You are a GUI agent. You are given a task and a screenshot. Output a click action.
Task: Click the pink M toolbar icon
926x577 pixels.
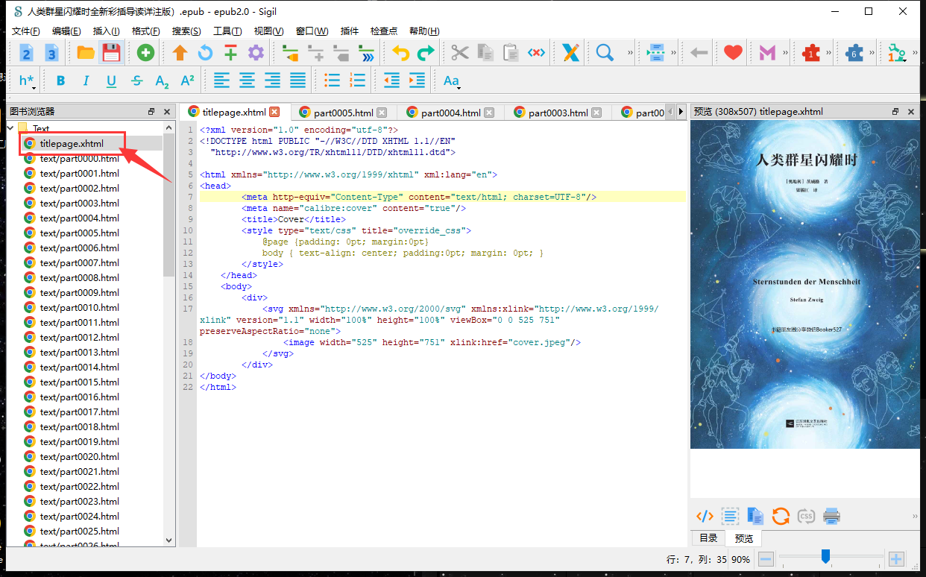coord(768,53)
